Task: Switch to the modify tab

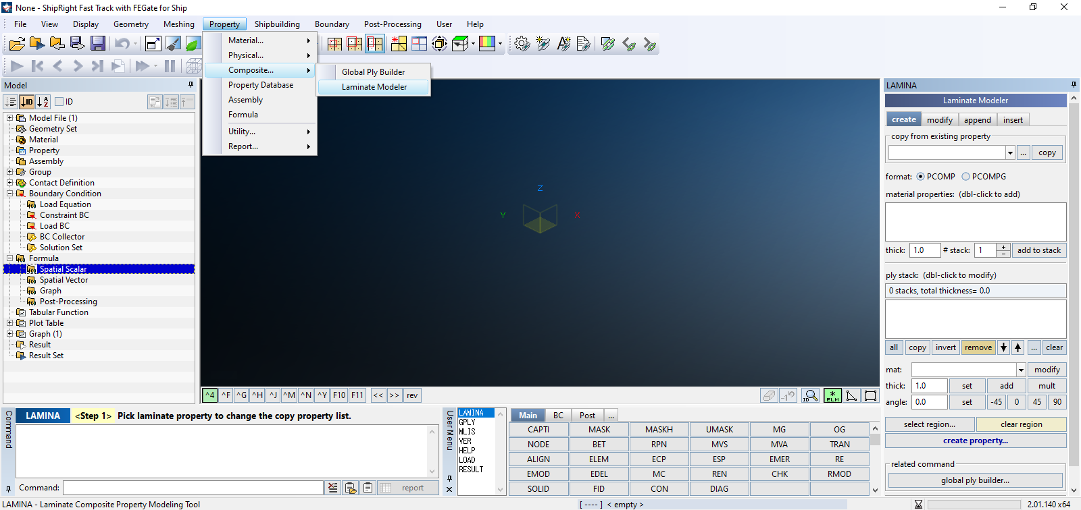Action: 939,119
